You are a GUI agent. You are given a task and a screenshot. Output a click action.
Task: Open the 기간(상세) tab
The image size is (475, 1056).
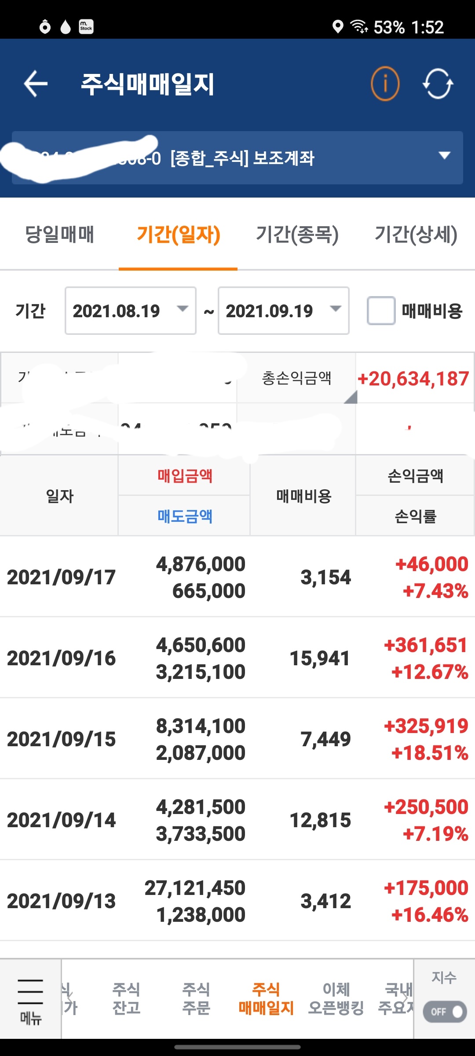coord(416,234)
